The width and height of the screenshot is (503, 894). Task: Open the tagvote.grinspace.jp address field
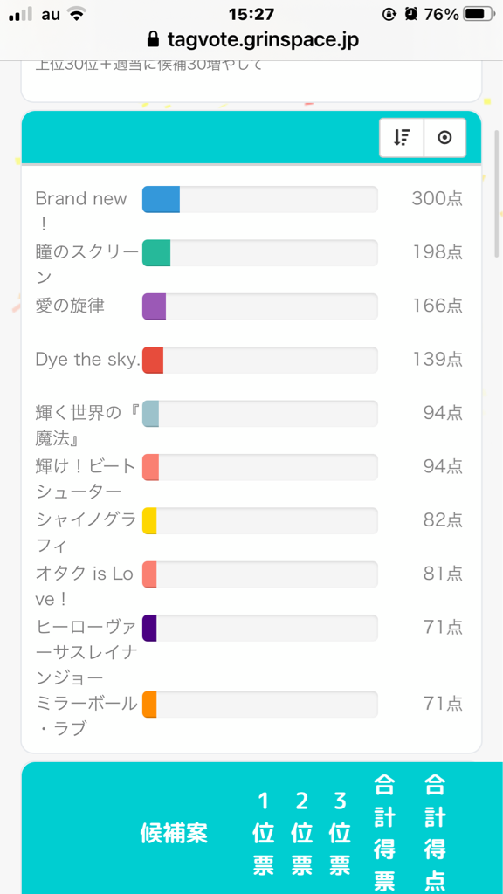point(251,39)
